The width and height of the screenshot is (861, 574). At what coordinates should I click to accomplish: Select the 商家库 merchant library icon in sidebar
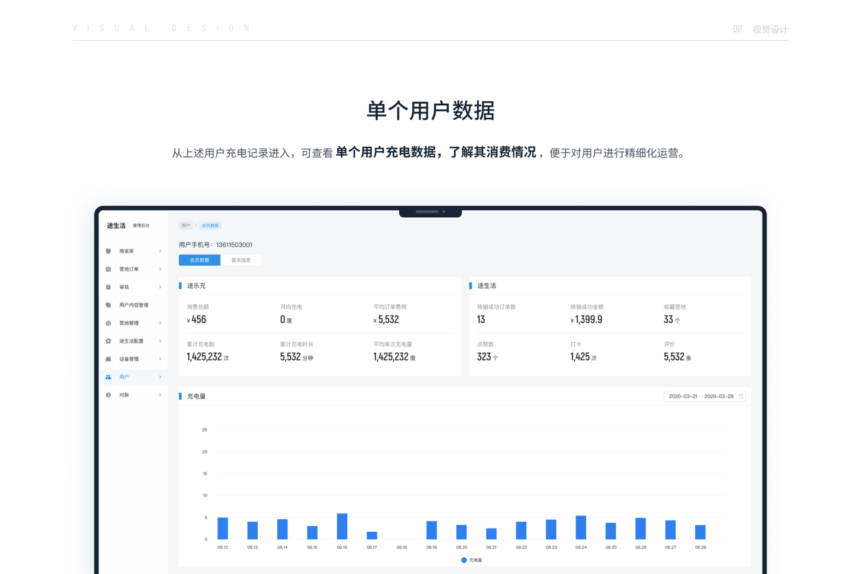(x=108, y=251)
